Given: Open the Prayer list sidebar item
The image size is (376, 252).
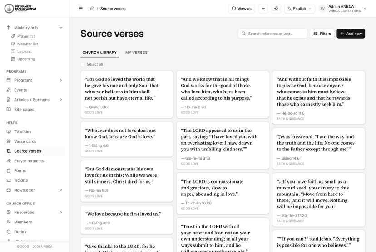Looking at the screenshot, I should coord(26,36).
